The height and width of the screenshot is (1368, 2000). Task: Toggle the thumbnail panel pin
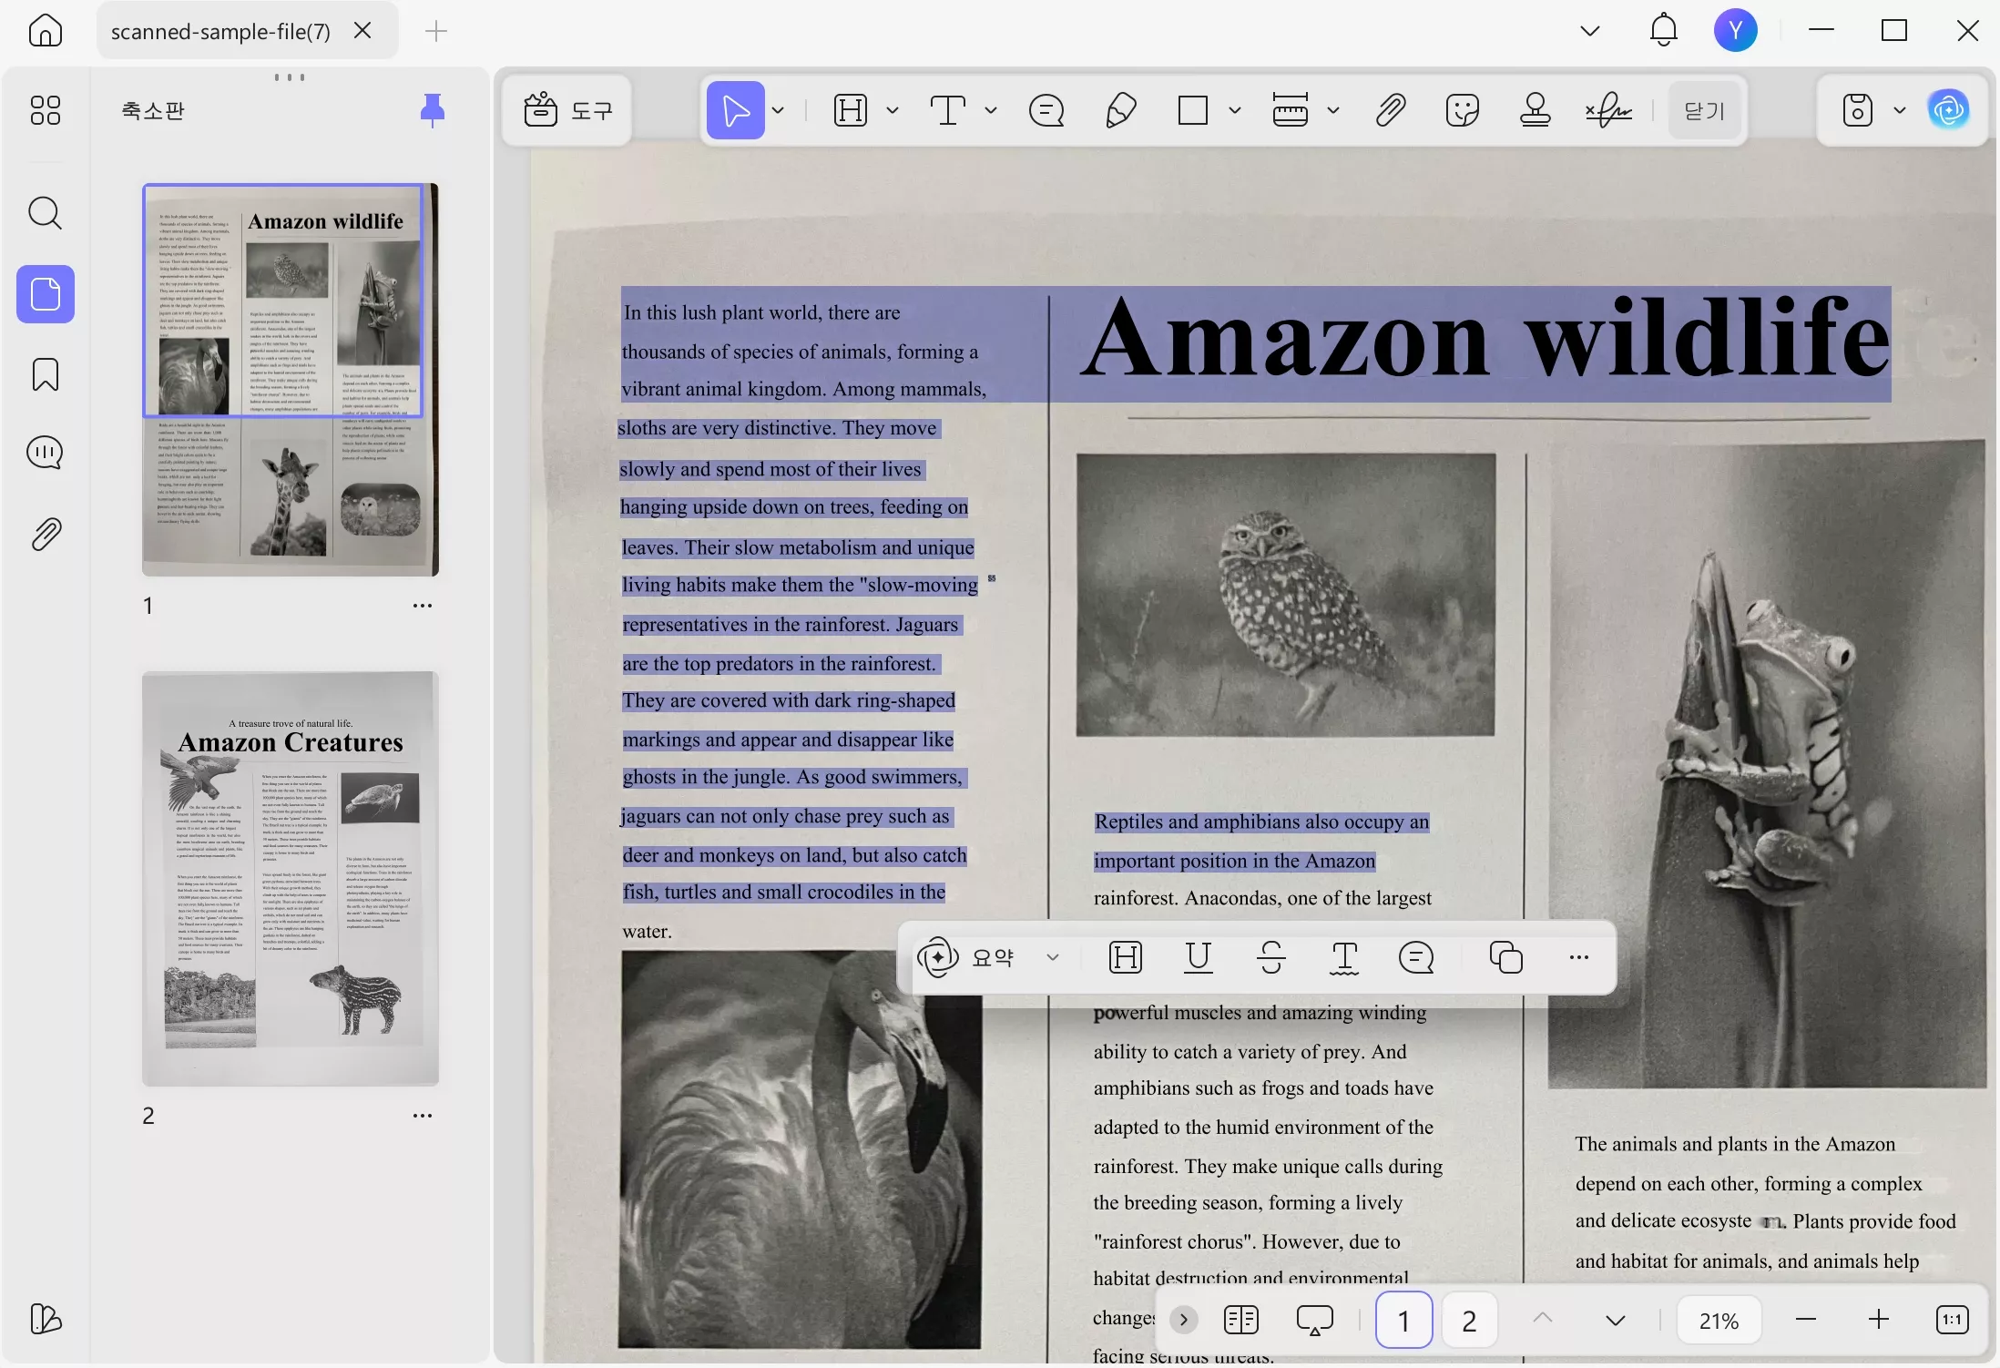[433, 110]
